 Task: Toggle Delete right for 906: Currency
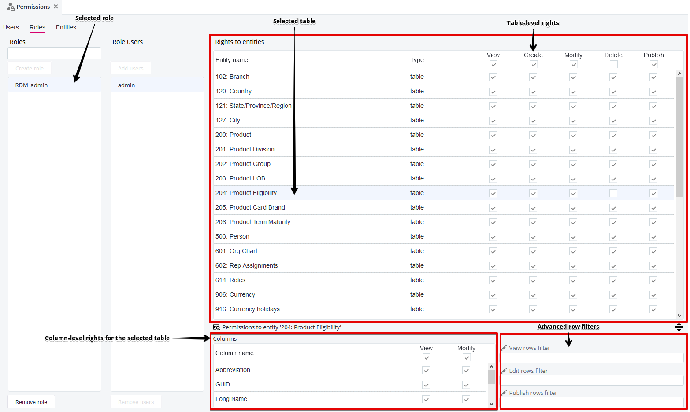pyautogui.click(x=613, y=295)
